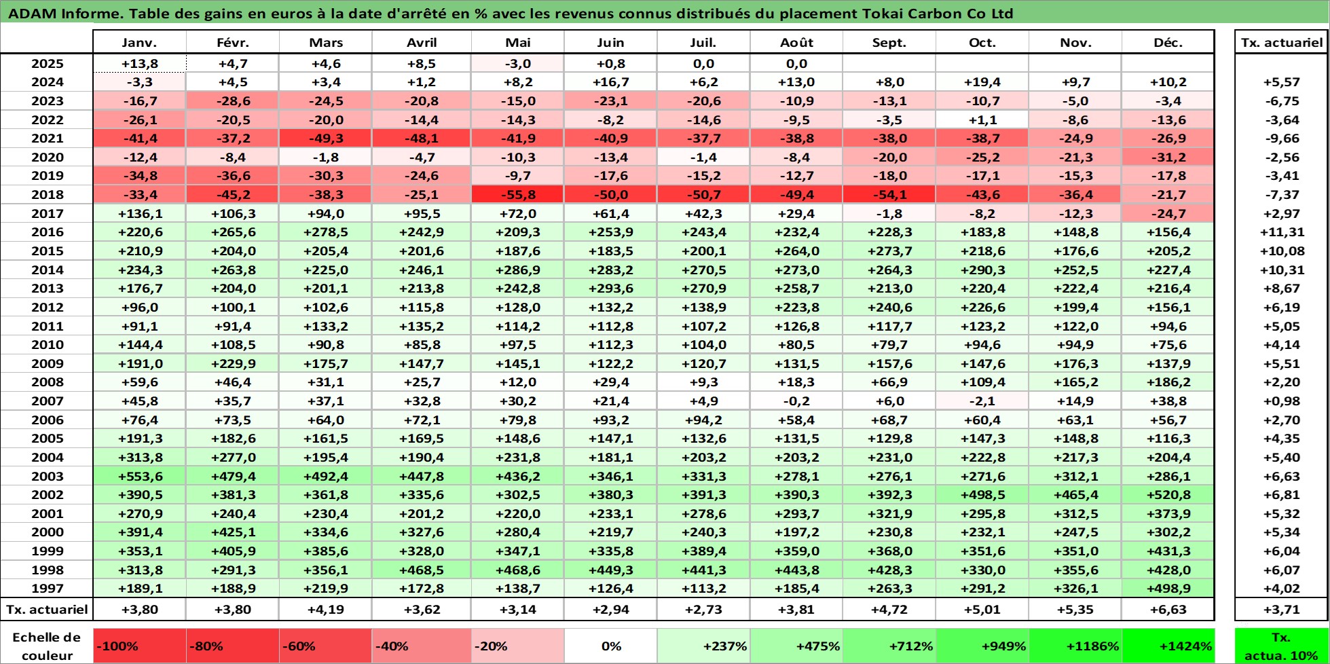
Task: Select cell +498,9 in the 1997 row
Action: pos(1168,589)
